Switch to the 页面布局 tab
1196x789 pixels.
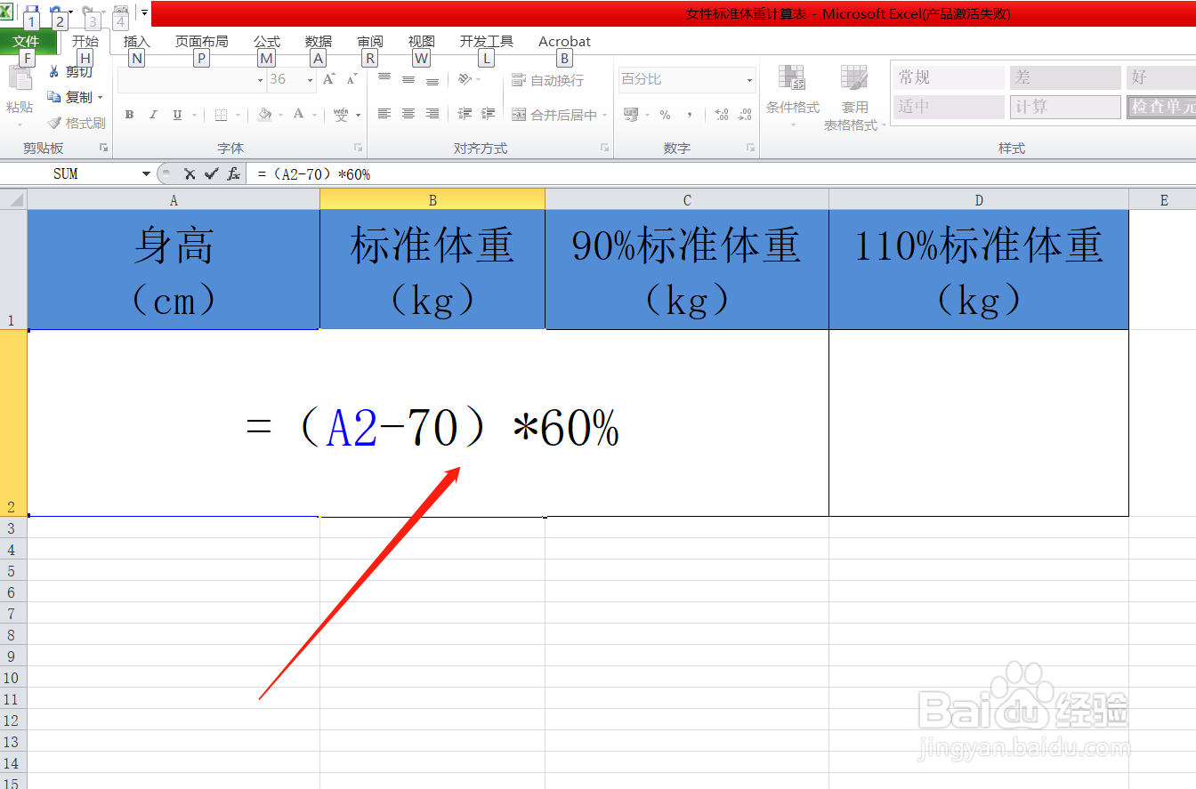[201, 42]
